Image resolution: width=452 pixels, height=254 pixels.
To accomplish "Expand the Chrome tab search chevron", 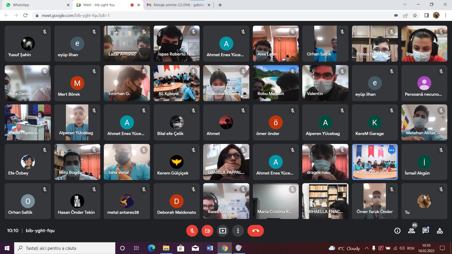I will (405, 5).
